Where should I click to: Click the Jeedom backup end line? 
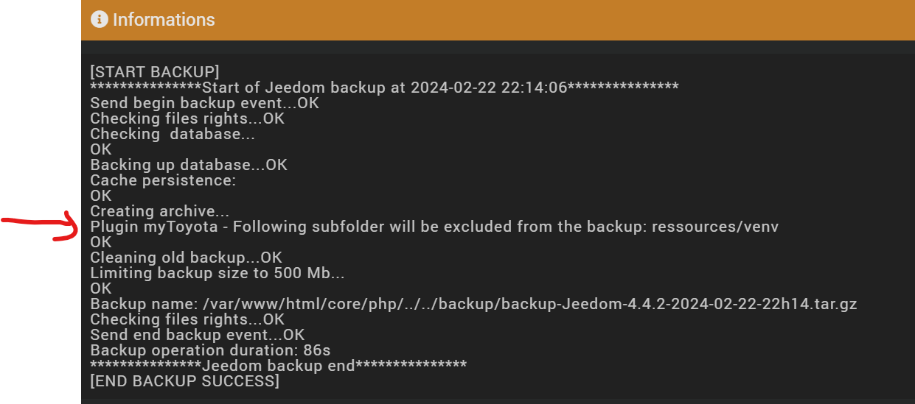coord(279,366)
